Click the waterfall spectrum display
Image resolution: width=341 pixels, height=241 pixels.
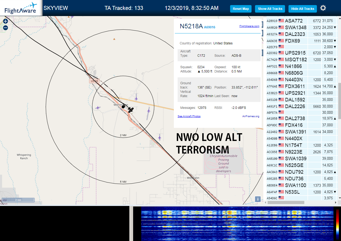point(237,223)
